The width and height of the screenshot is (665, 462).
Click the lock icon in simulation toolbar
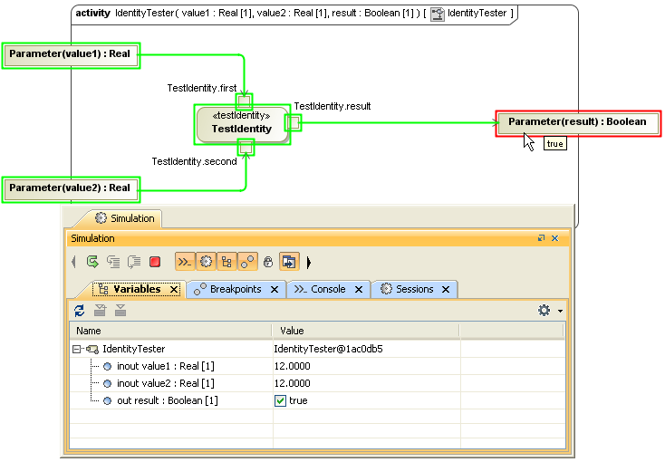[x=267, y=262]
